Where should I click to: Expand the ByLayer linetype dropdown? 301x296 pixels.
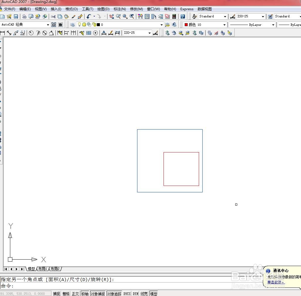(x=273, y=25)
